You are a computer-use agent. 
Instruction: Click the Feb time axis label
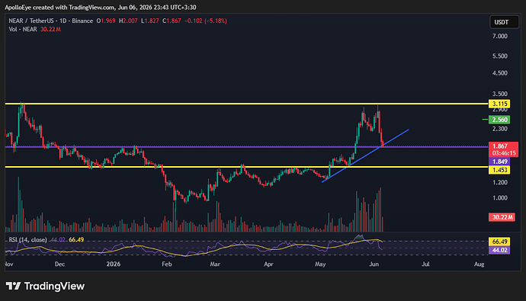pos(167,264)
